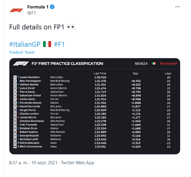Viewport: 191px width, 177px height.
Task: Open the #ItalianGP hashtag link
Action: point(25,44)
